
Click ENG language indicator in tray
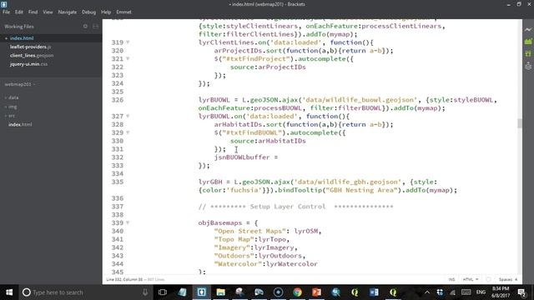click(481, 292)
